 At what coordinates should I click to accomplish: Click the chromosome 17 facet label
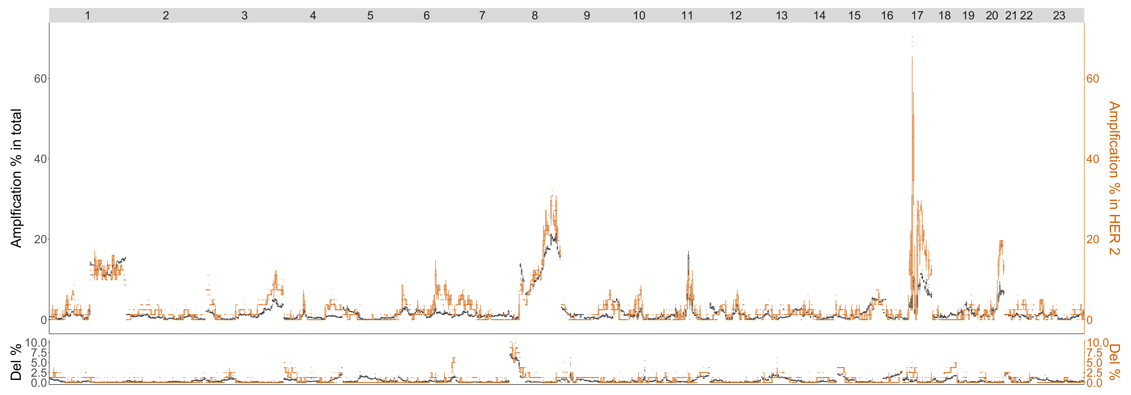tap(917, 16)
